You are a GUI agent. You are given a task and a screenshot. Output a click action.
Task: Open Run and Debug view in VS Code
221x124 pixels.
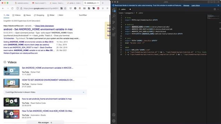tap(114, 28)
